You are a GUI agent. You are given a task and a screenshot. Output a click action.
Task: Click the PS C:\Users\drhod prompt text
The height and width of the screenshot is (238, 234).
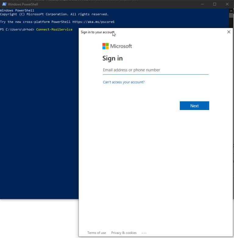pyautogui.click(x=17, y=30)
